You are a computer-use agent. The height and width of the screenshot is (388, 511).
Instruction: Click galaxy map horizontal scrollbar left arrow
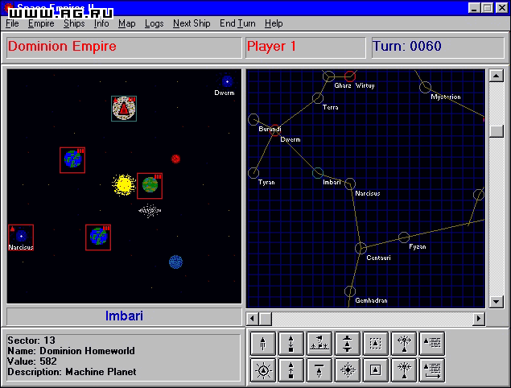pyautogui.click(x=252, y=319)
